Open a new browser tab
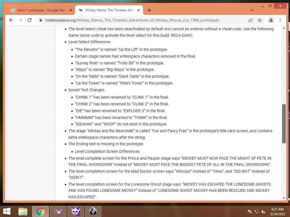290x217 pixels. point(149,10)
